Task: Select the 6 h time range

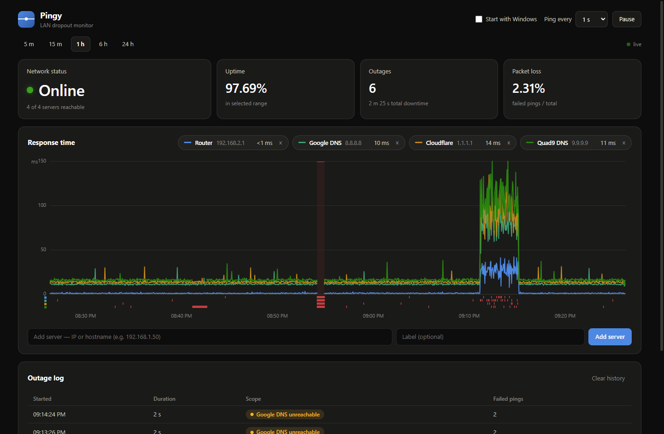Action: [x=103, y=44]
